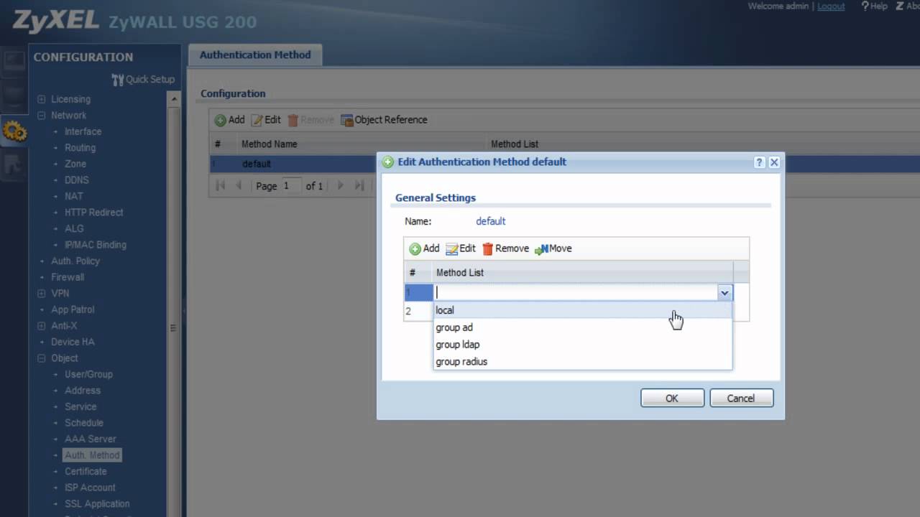Click the method list text input
The height and width of the screenshot is (517, 920).
tap(575, 292)
